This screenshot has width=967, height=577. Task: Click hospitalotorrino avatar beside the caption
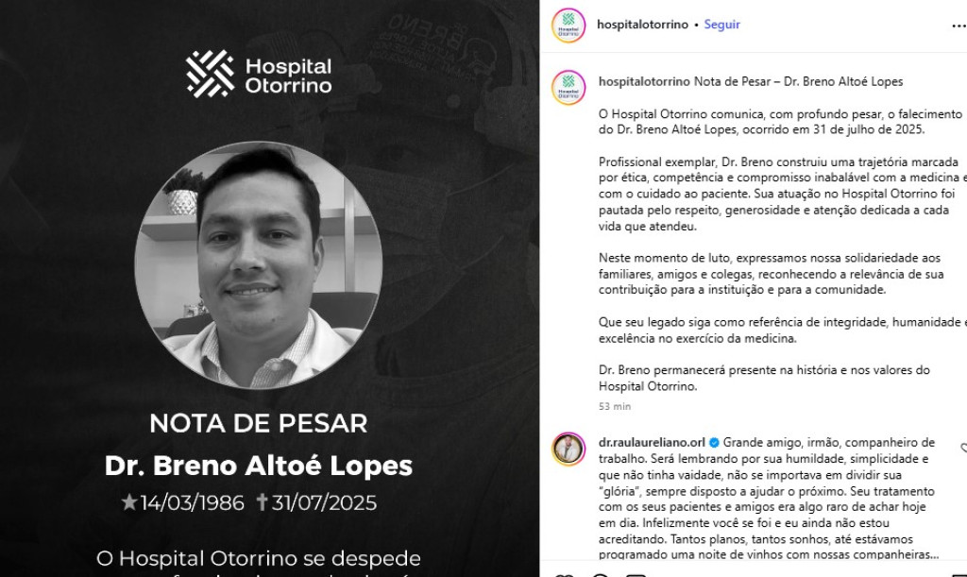pyautogui.click(x=568, y=88)
